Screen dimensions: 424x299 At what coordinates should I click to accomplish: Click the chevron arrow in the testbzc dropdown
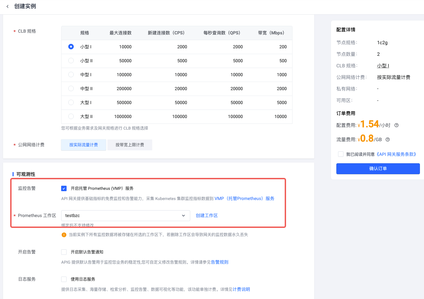pyautogui.click(x=183, y=216)
